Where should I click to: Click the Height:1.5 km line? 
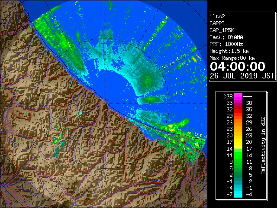point(229,51)
